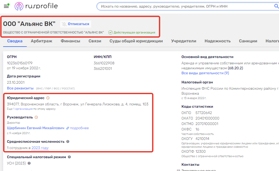Click the подробнее link
This screenshot has height=171, width=279.
[x=79, y=128]
